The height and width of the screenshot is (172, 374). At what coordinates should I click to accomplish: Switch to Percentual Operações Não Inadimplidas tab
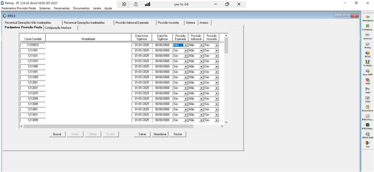[32, 23]
